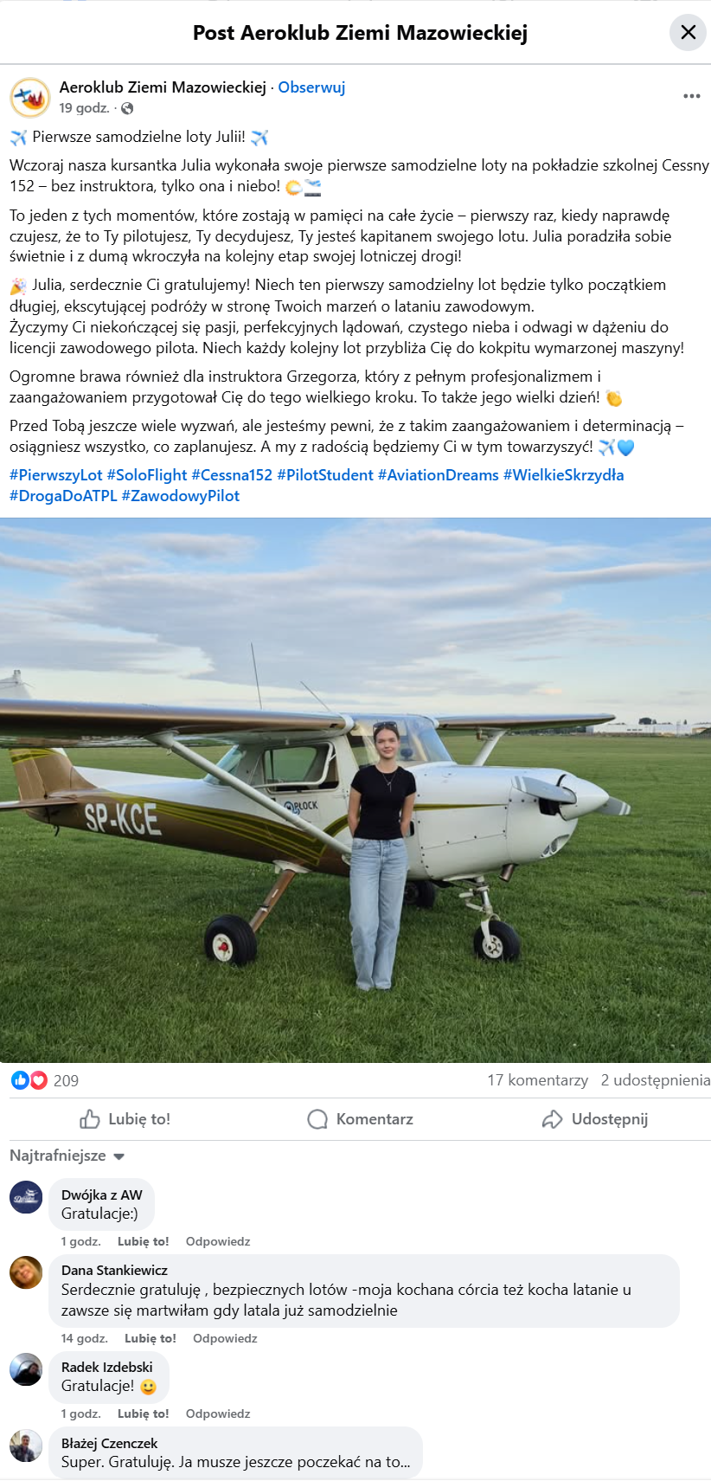Close the post dialog with X
Viewport: 711px width, 1481px height.
(x=688, y=33)
